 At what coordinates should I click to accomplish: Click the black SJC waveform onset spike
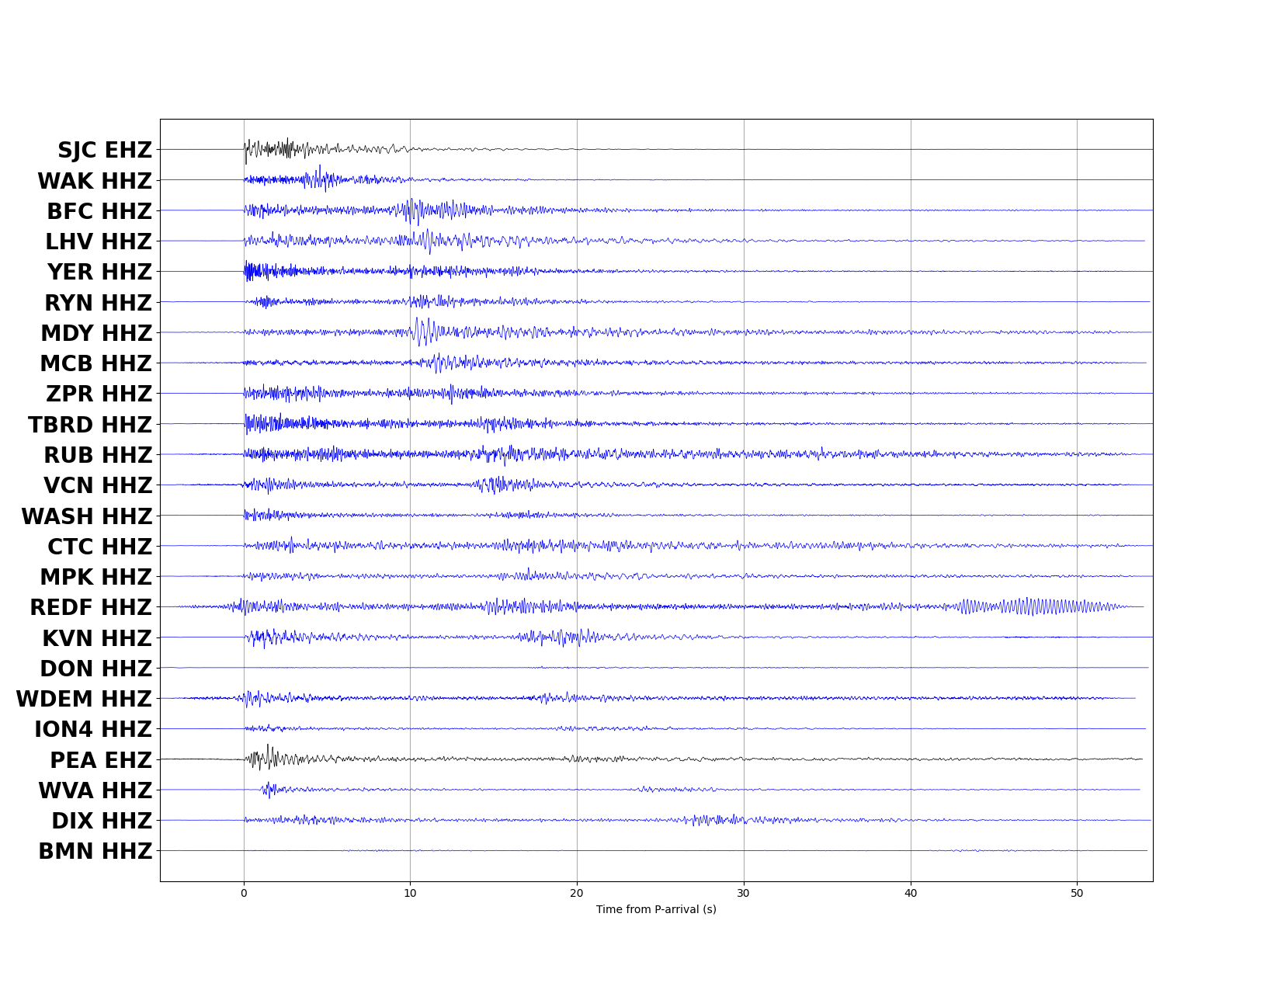(246, 150)
